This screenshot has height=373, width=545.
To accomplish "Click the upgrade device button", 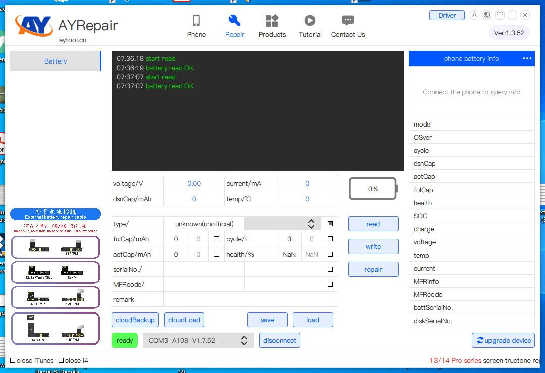I will 503,340.
